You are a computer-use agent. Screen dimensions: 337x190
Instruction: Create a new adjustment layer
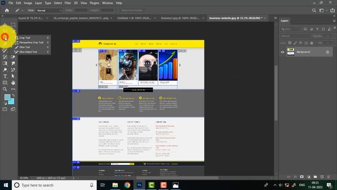[309, 177]
